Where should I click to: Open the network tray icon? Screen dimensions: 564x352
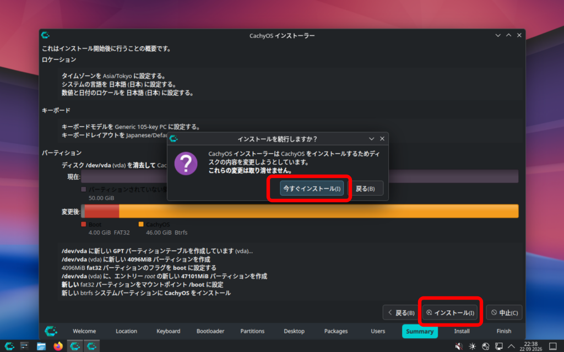[486, 346]
